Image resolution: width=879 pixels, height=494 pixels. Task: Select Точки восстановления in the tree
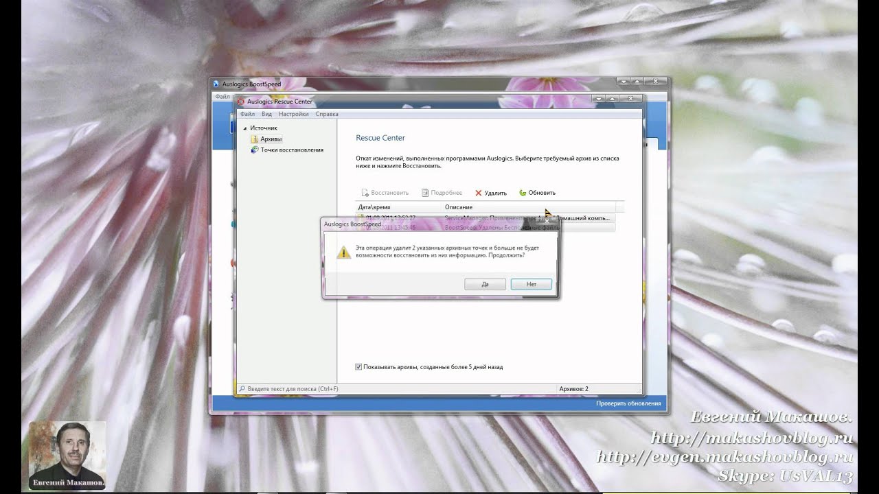292,150
